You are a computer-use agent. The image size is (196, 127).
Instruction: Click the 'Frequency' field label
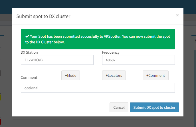point(111,53)
